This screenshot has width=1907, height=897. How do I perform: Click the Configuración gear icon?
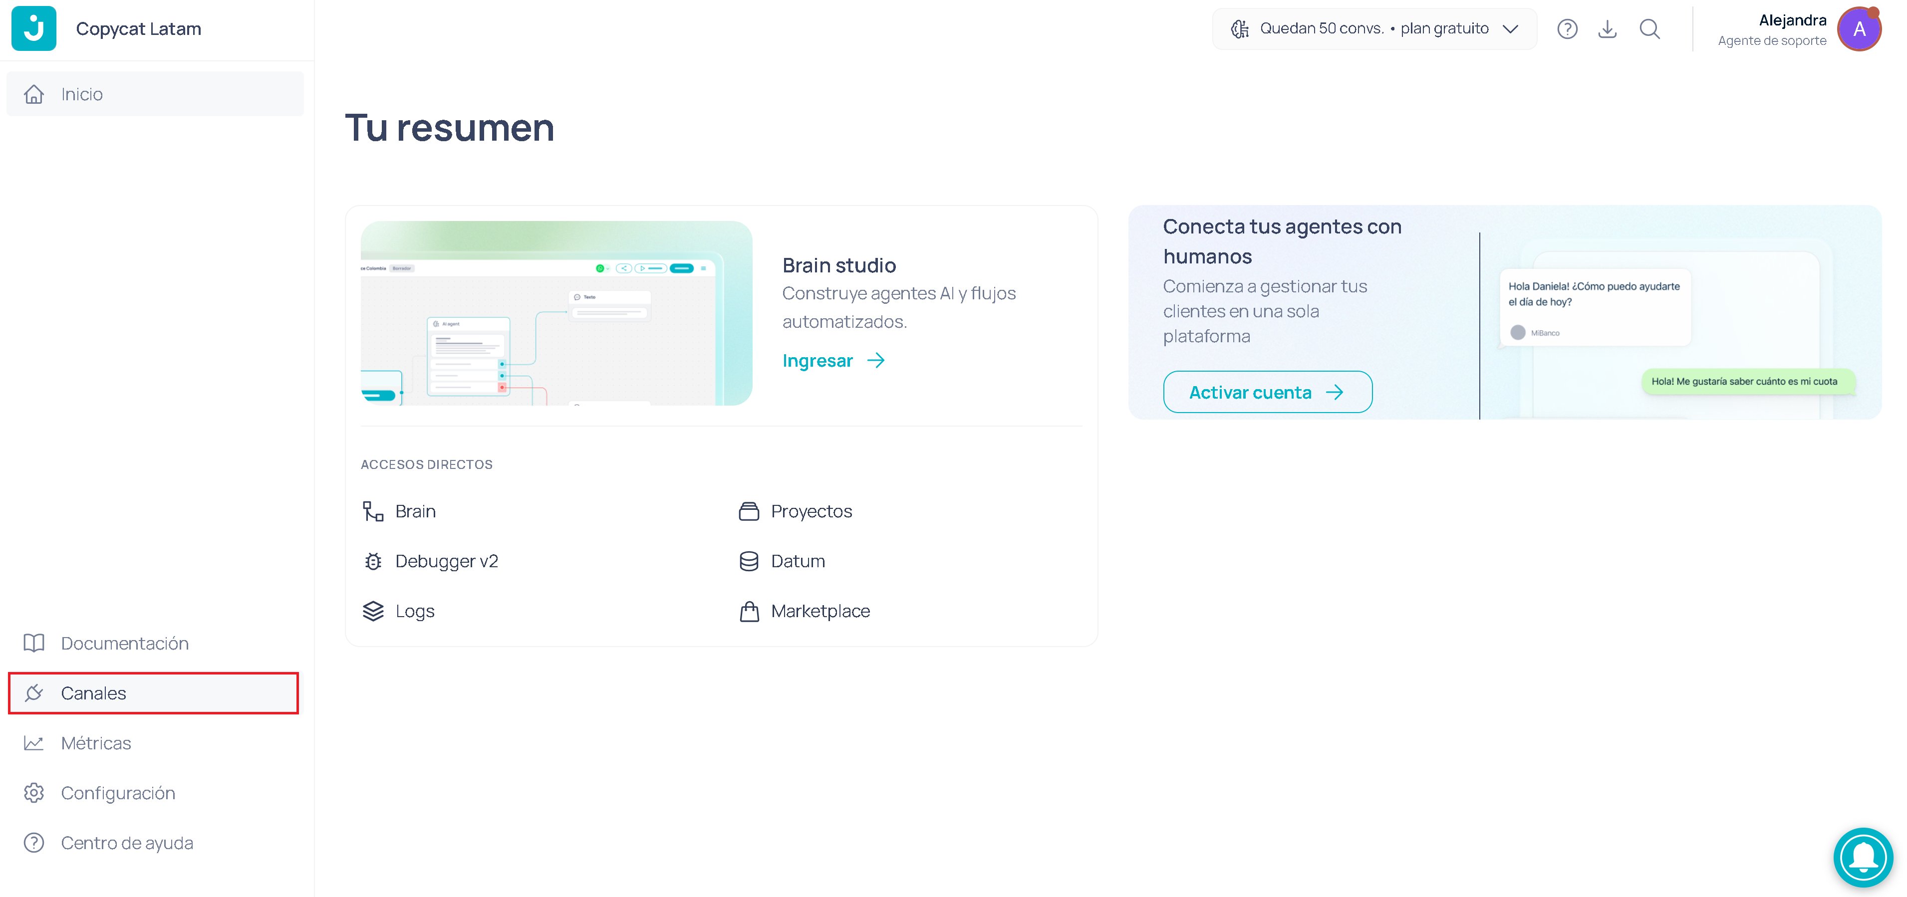[34, 793]
